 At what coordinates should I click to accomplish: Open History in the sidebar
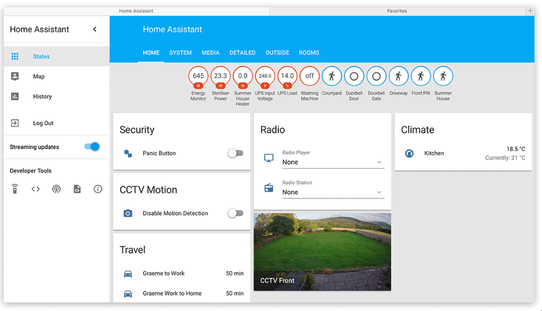tap(56, 96)
